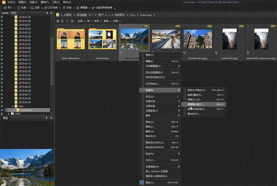
Task: Click the Forward arrow navigation icon
Action: (x=67, y=21)
